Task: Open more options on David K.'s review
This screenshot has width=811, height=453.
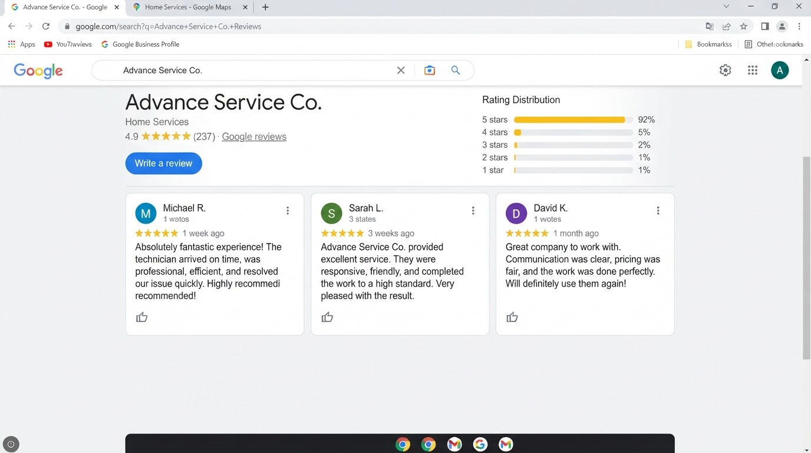Action: 658,211
